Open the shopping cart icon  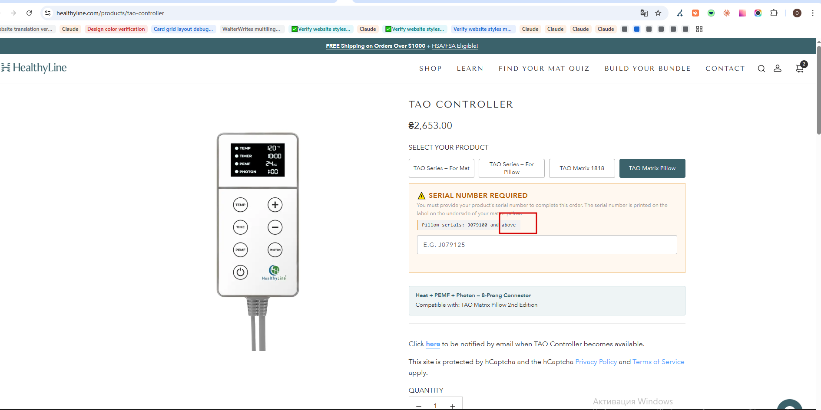[x=800, y=68]
